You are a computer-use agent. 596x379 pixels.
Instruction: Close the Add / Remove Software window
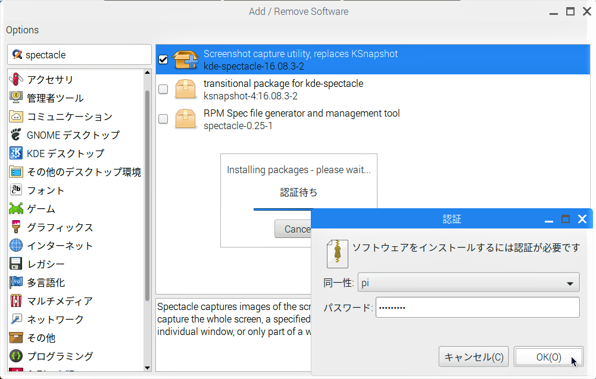587,12
